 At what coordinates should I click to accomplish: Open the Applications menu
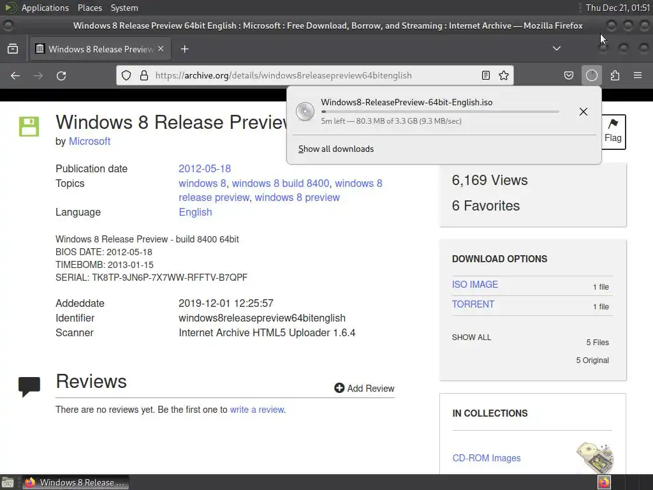click(x=45, y=8)
